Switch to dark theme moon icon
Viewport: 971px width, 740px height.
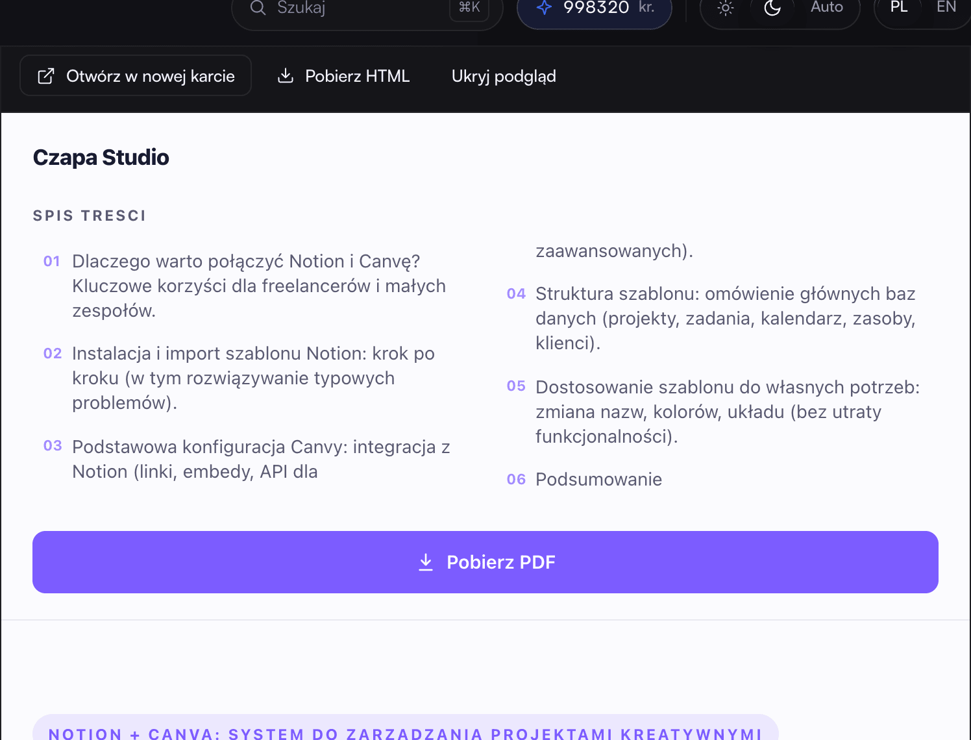(x=772, y=8)
